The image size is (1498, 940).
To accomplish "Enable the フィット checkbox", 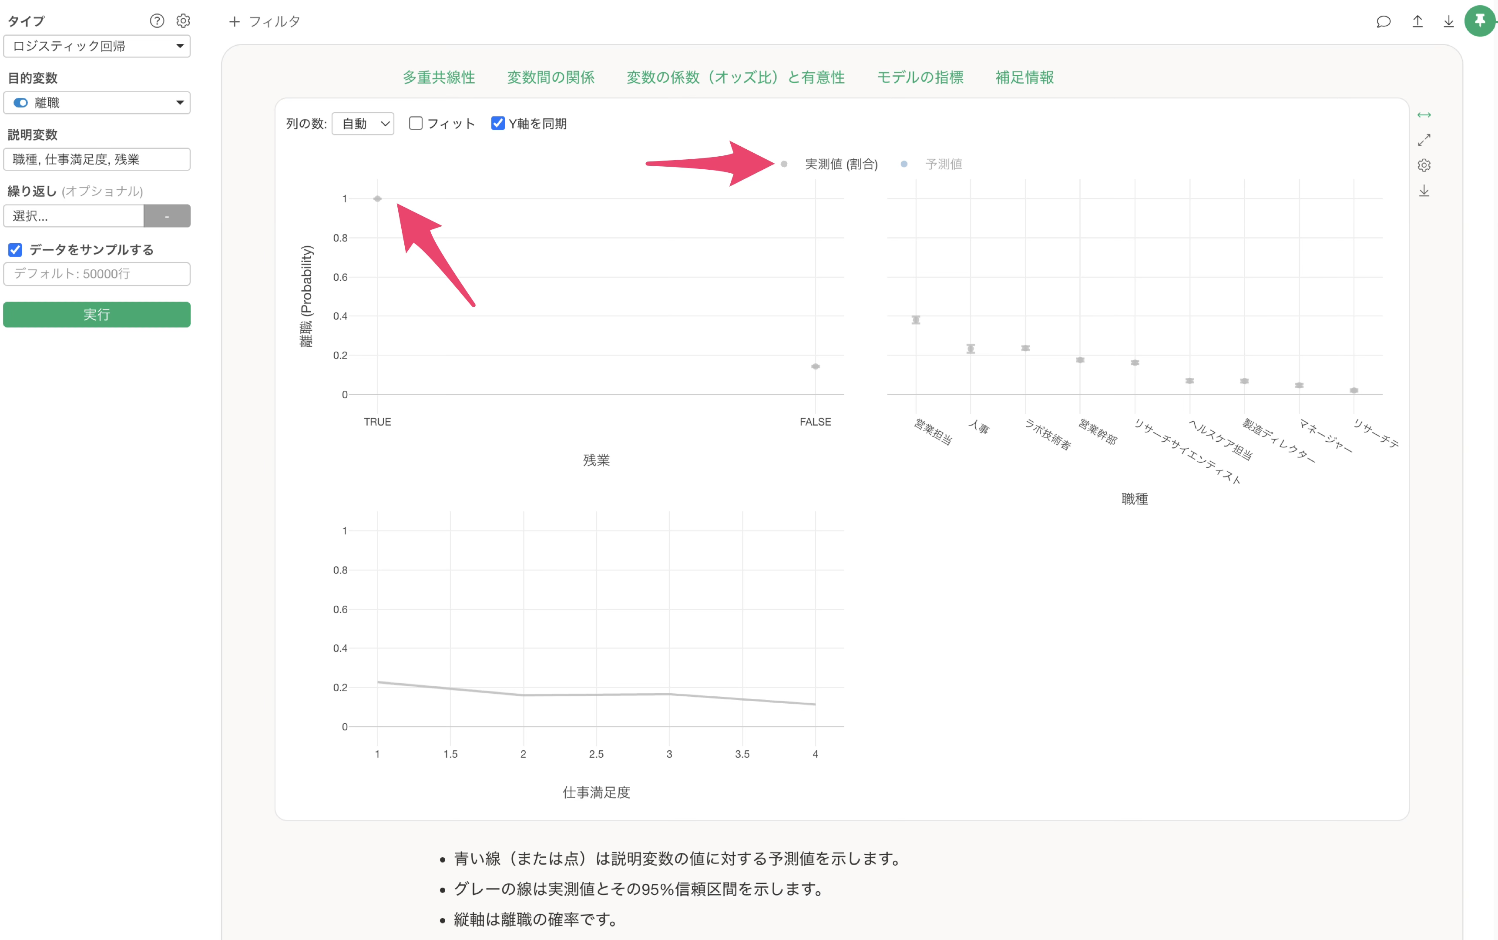I will (416, 123).
